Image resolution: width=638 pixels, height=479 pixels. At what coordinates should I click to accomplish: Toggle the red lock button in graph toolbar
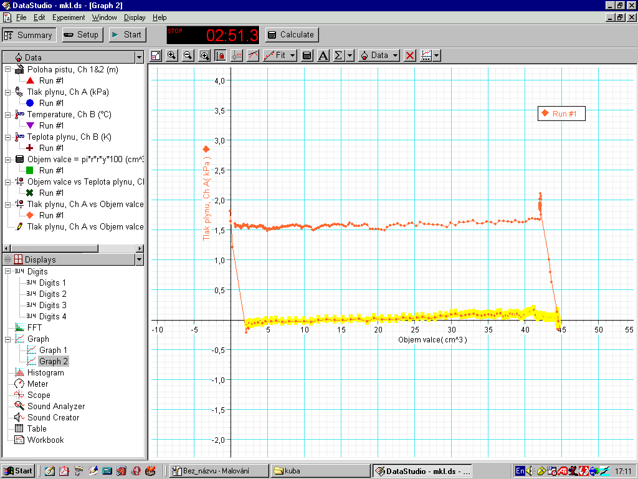click(x=221, y=56)
